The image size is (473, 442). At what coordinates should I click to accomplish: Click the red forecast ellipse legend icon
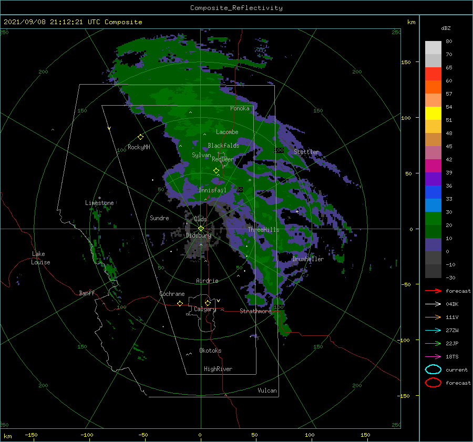433,383
